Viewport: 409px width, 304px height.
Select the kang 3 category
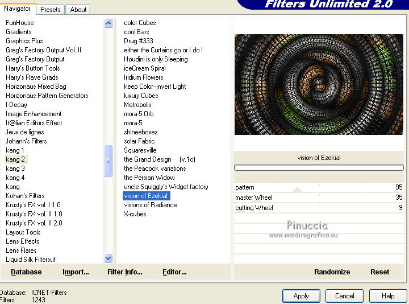tap(15, 169)
